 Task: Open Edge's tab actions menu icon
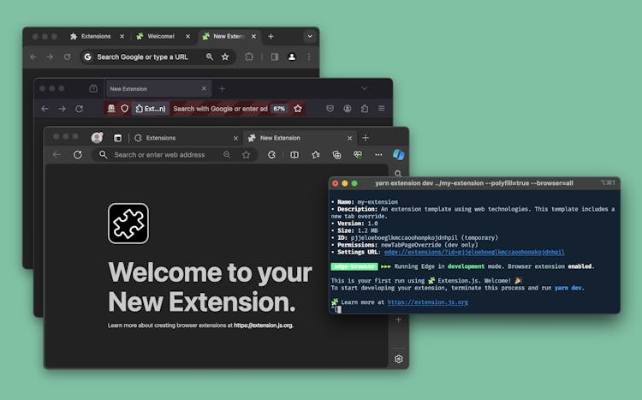(118, 138)
